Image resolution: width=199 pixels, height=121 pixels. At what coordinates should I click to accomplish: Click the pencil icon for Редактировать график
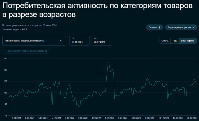193,27
